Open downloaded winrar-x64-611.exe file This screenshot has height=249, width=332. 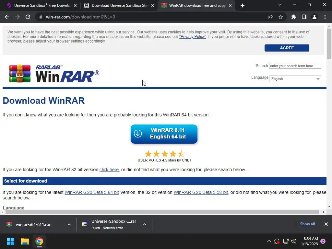[x=33, y=224]
